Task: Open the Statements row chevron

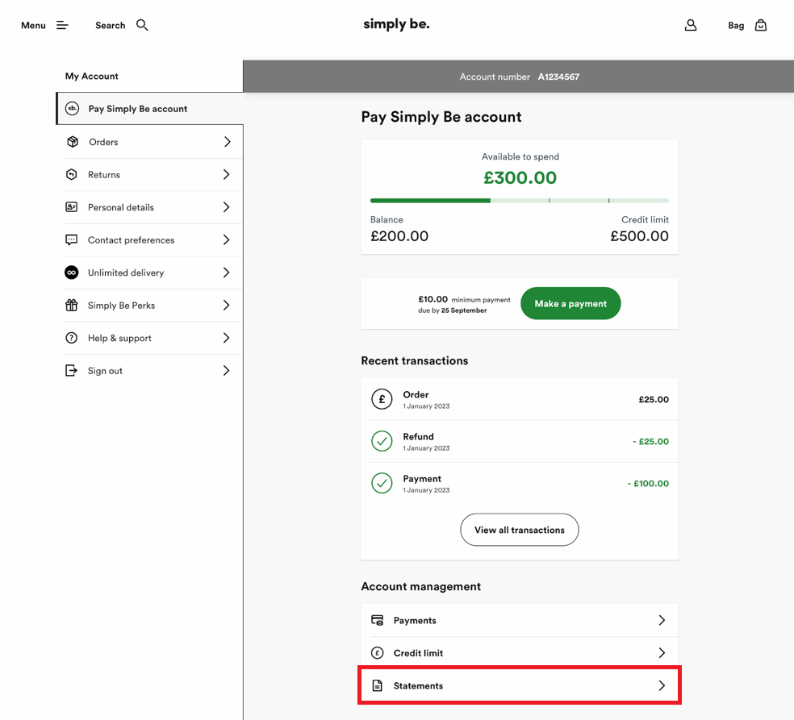Action: 662,685
